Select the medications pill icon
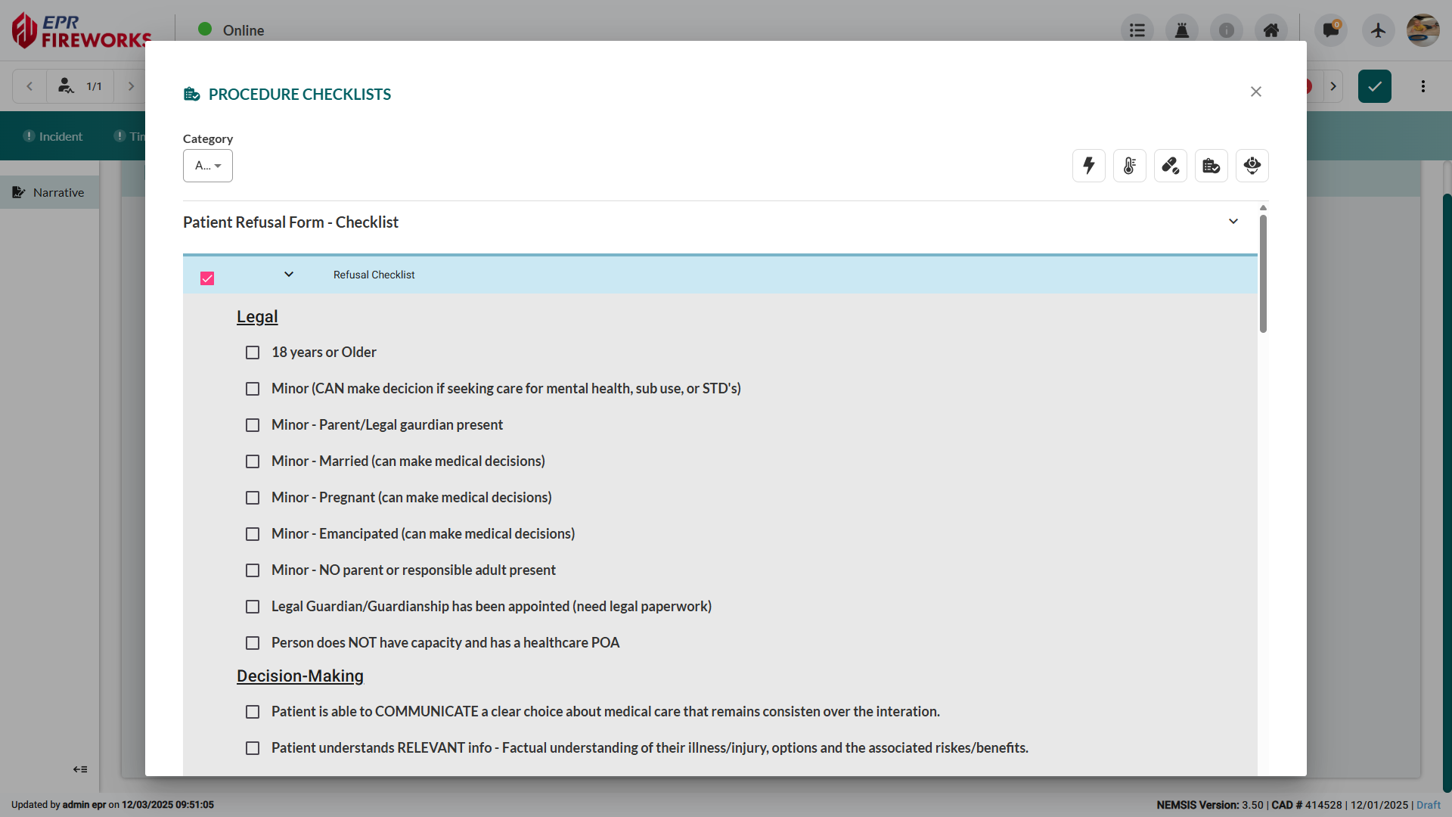 (x=1170, y=166)
